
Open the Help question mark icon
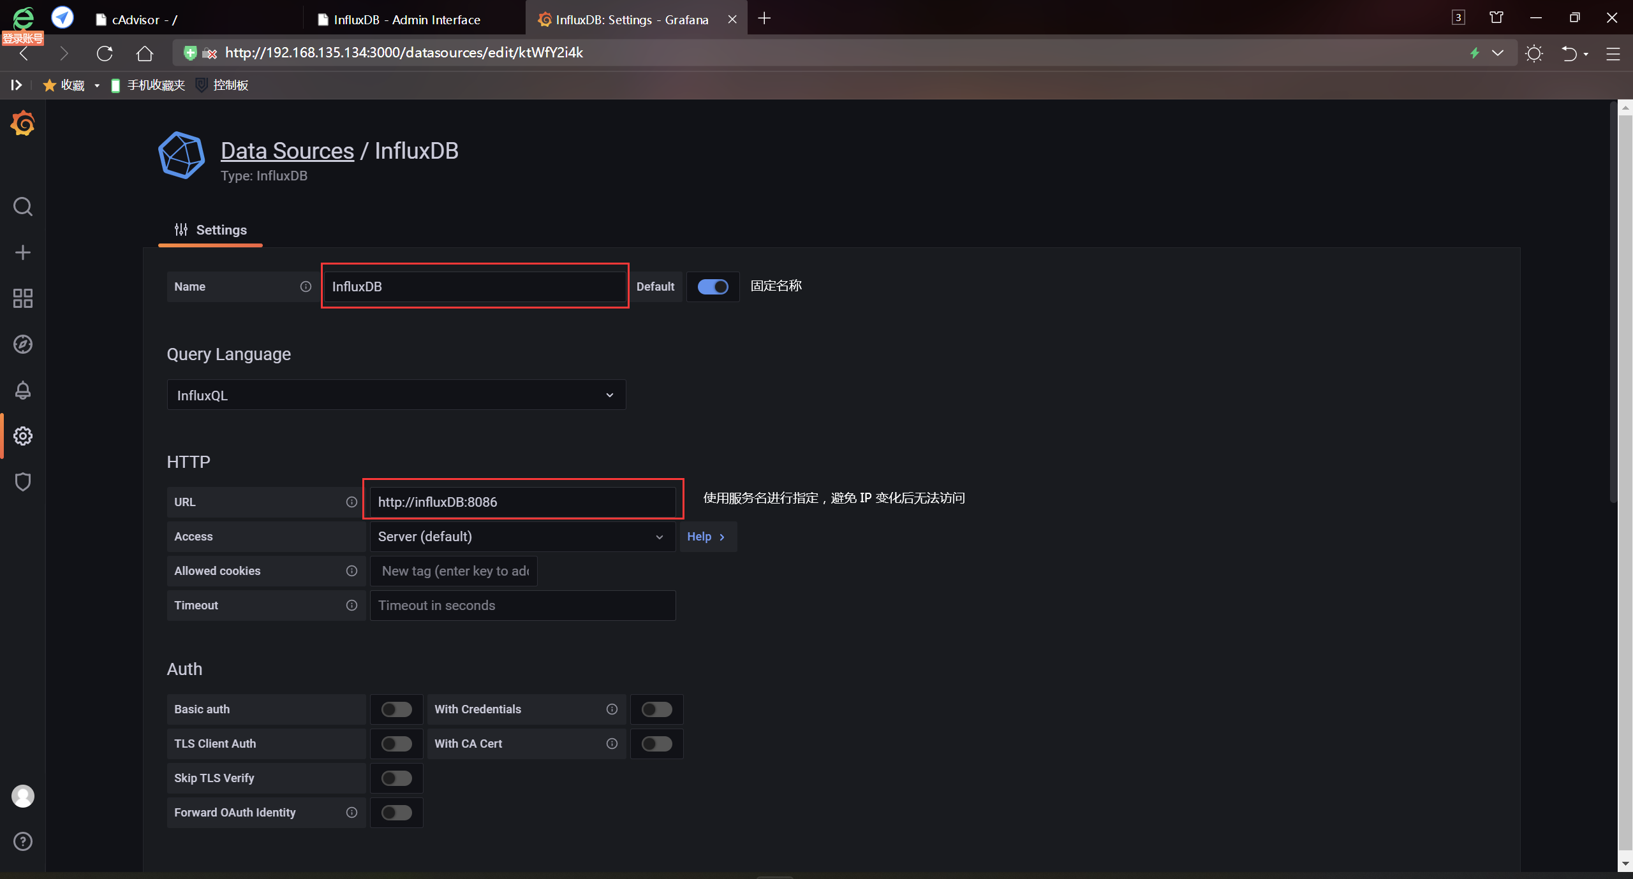23,842
